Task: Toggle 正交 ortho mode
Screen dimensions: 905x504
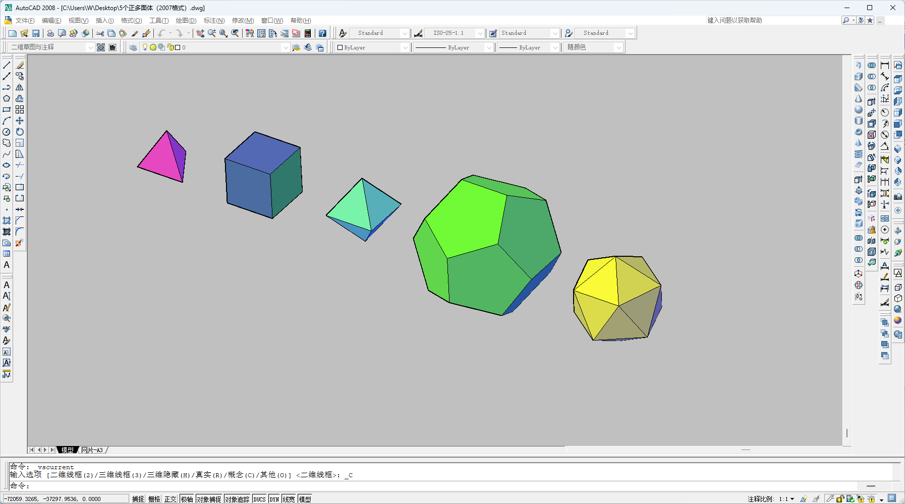Action: pos(171,499)
